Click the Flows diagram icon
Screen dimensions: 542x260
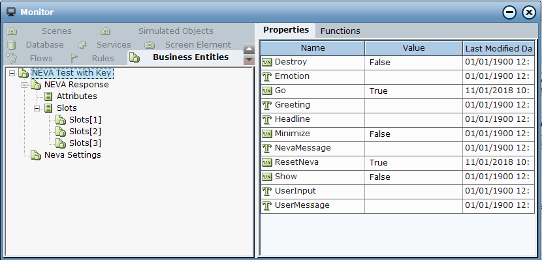click(x=12, y=58)
